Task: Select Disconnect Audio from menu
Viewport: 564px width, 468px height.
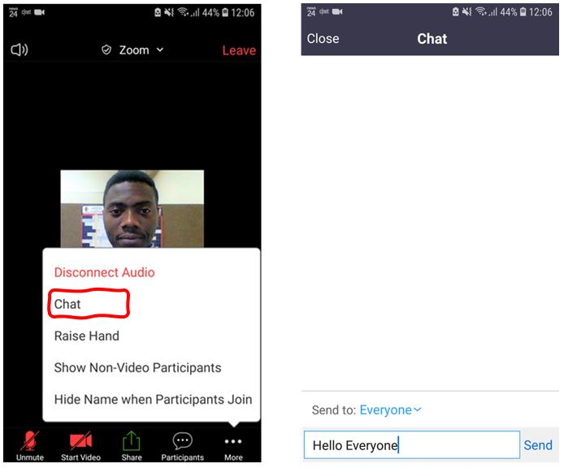Action: (104, 272)
